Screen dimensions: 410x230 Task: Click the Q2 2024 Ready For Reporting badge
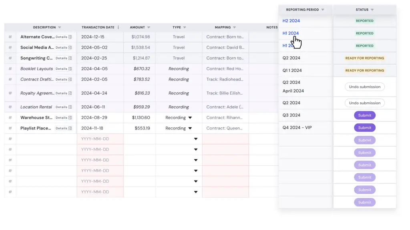(364, 58)
